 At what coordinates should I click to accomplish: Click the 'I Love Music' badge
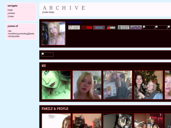[74, 27]
